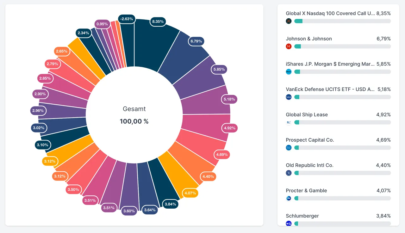Select VanEck Defense UCITS ETF holding name
The image size is (405, 233).
(x=330, y=89)
